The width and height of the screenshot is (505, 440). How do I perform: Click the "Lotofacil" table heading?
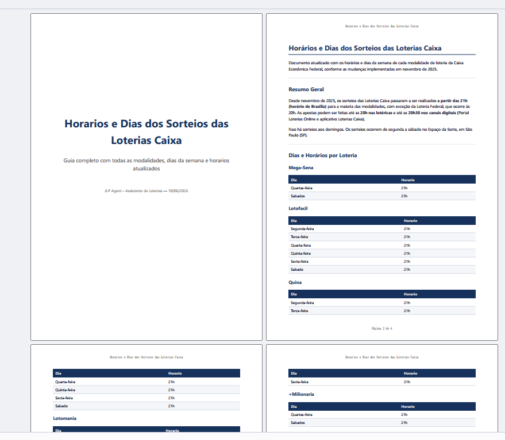298,208
